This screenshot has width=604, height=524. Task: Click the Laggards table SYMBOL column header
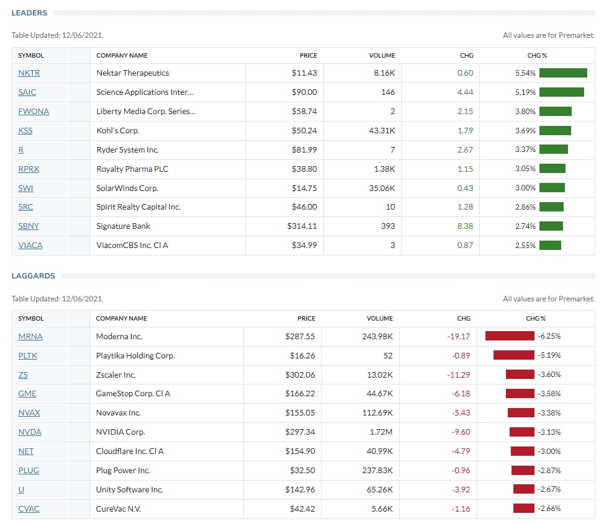31,319
